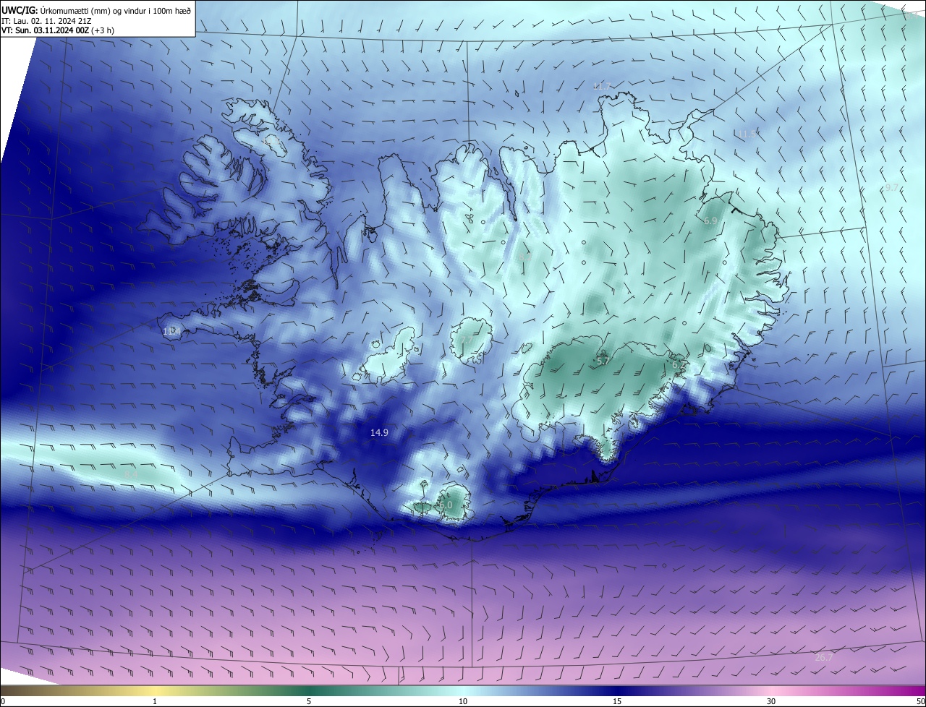
Task: Click the 11.4 value on the map
Action: pos(170,331)
